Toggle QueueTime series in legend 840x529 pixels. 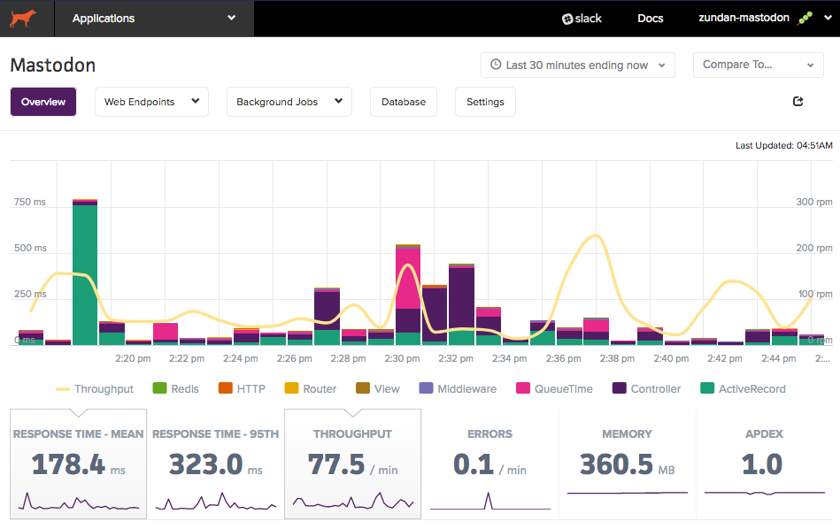554,388
